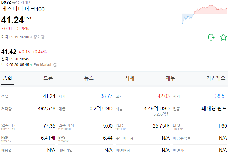Viewport: 228px width, 158px height.
Task: Click the 거래량 value 492,578
Action: pyautogui.click(x=47, y=109)
